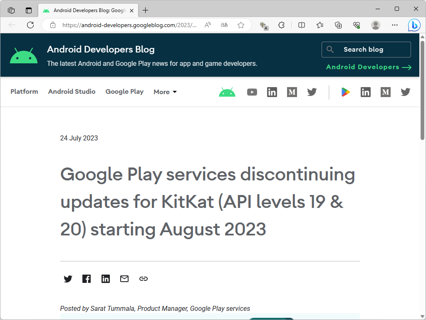Close the Android Developers Blog tab

(x=132, y=10)
